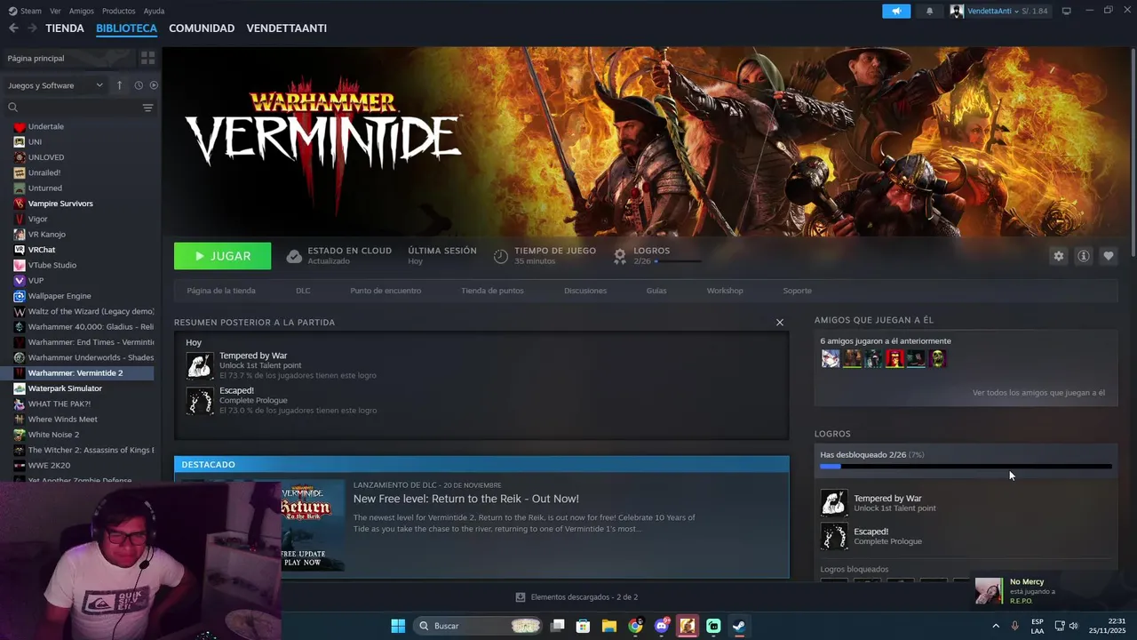Select WWE 2K20 in library list
Viewport: 1137px width, 640px height.
coord(49,465)
